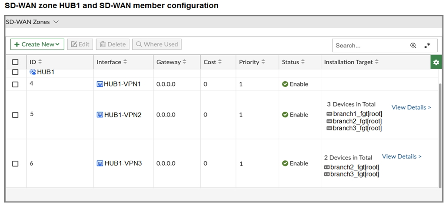Click the HUB1-VPN1 interface icon
446x206 pixels.
(100, 84)
